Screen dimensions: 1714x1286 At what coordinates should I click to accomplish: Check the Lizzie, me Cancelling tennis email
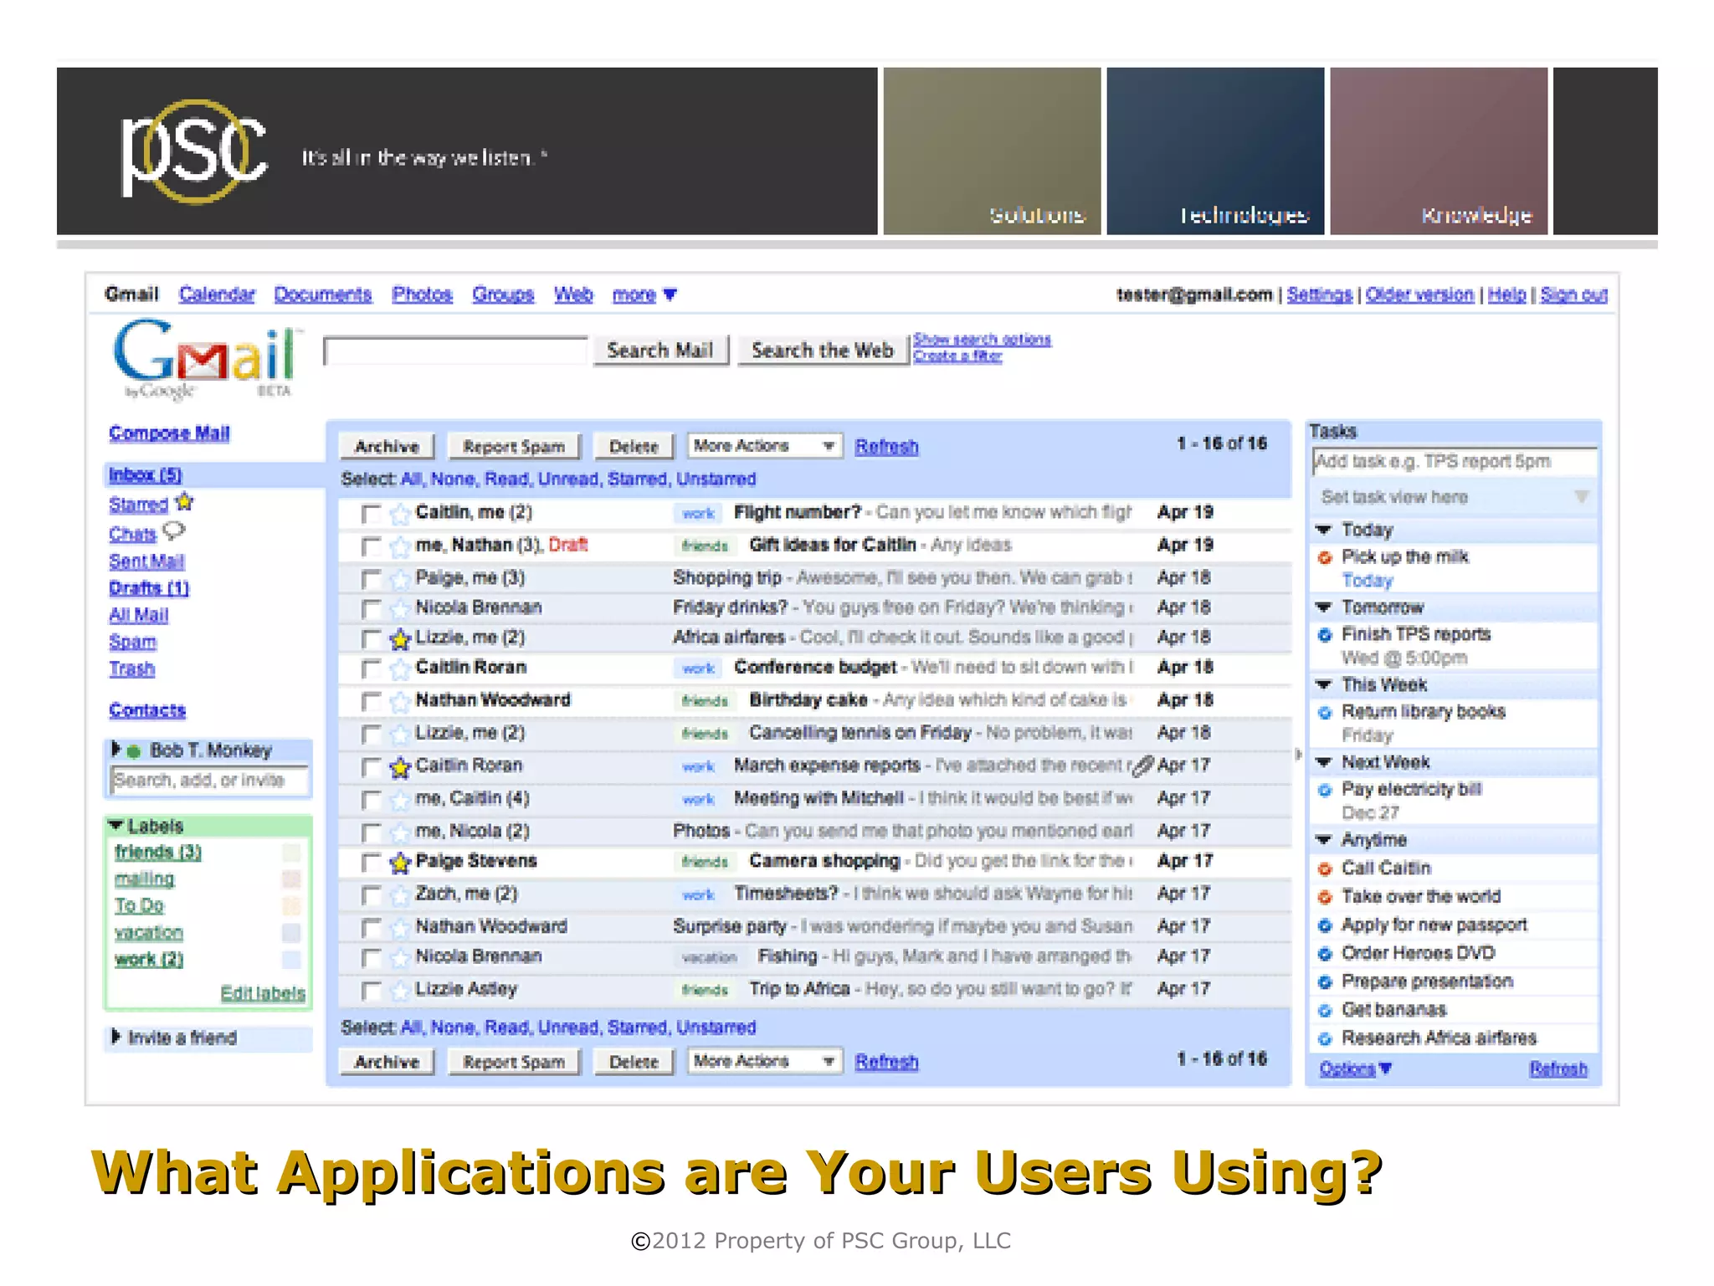[x=371, y=735]
